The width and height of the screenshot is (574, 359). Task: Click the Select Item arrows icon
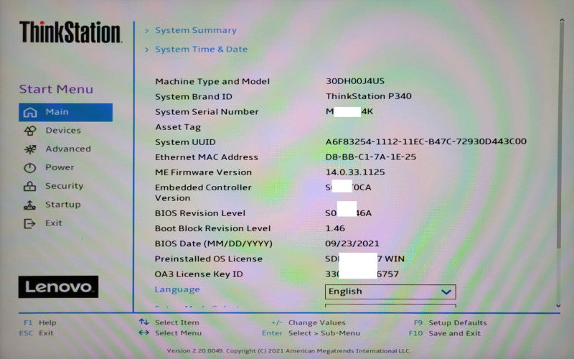point(144,322)
